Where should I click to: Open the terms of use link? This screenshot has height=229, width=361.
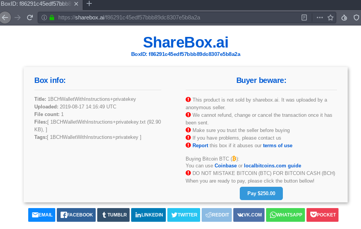[x=278, y=146]
